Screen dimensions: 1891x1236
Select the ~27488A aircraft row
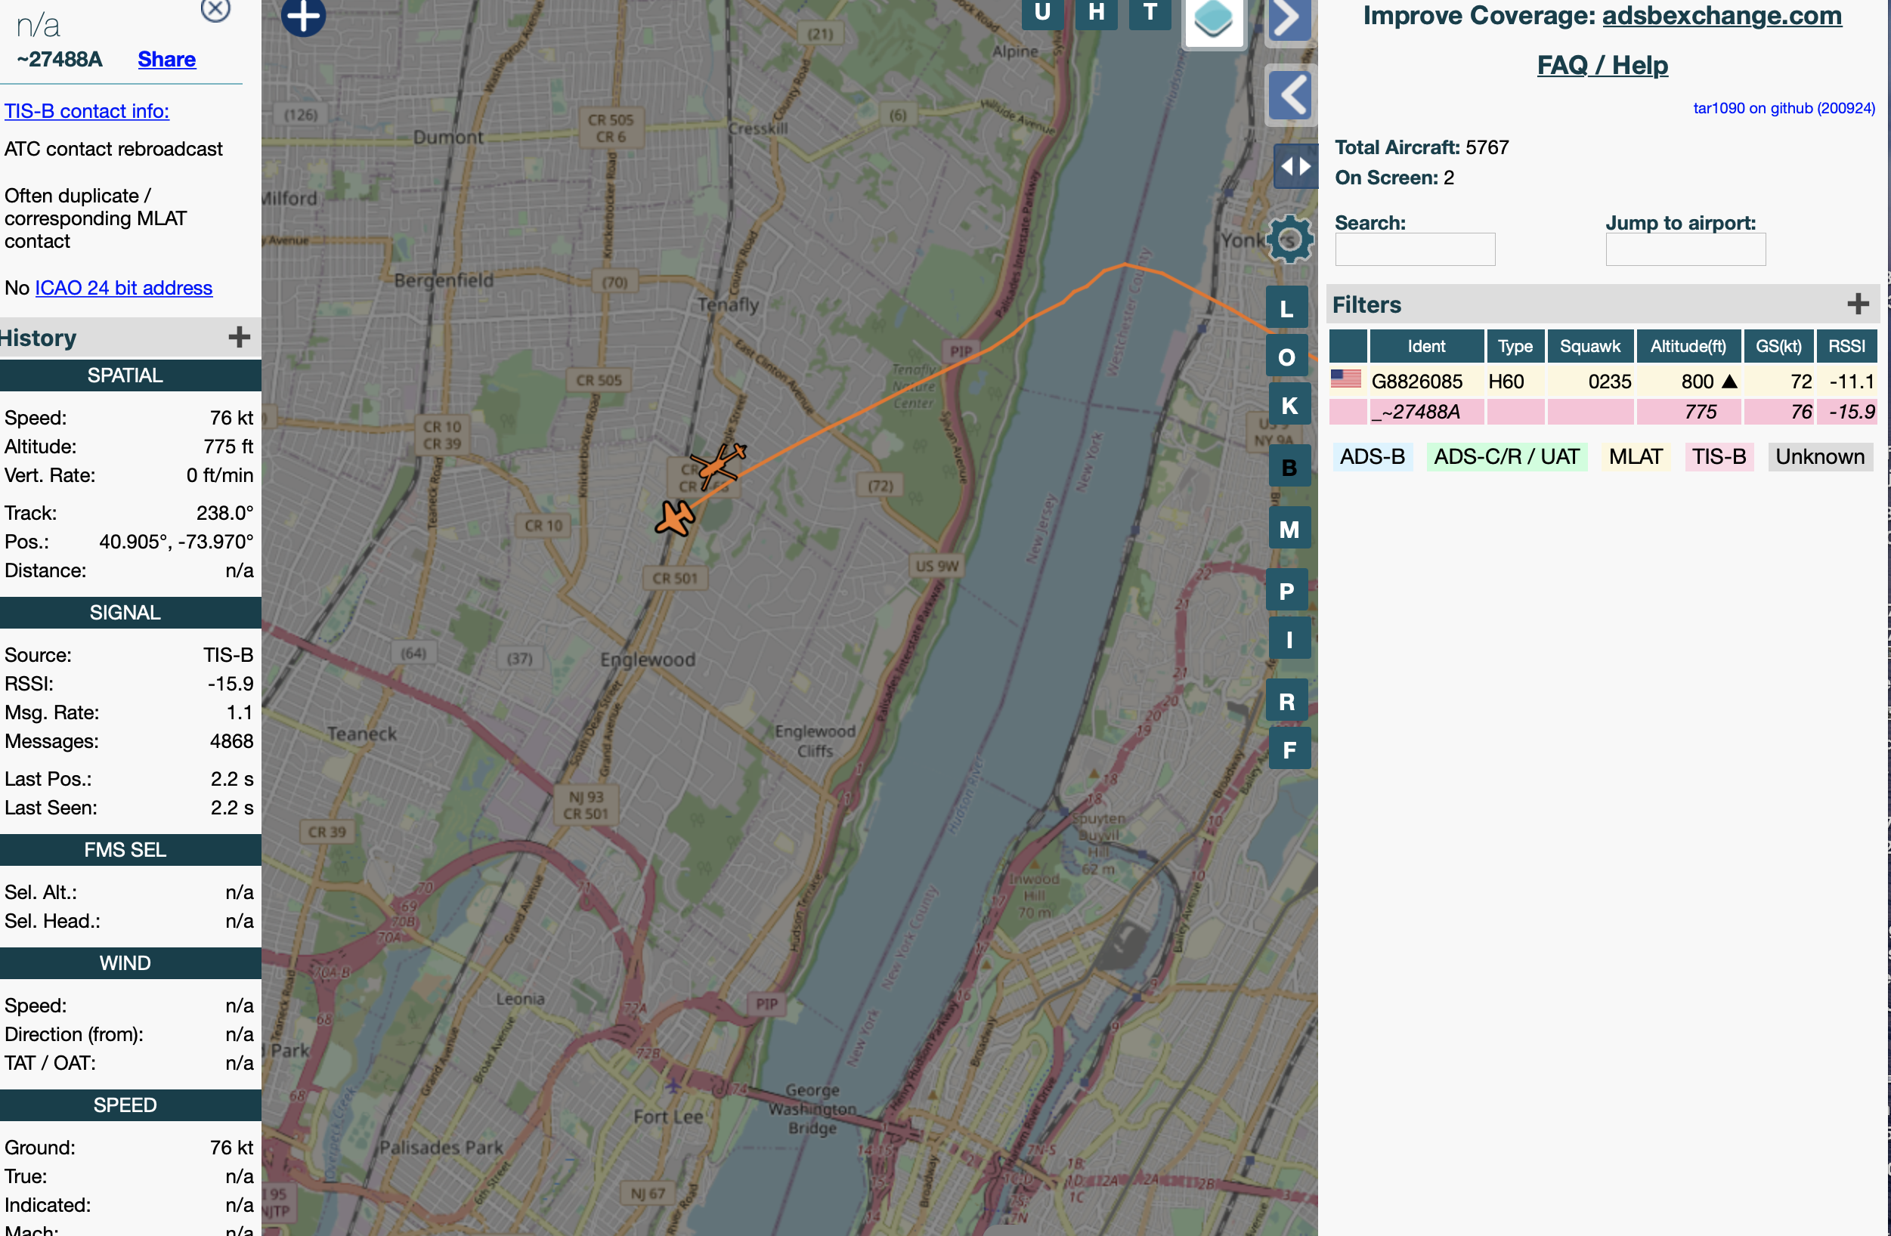coord(1602,412)
